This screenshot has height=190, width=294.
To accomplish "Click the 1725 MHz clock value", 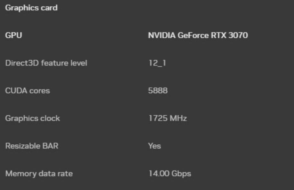I will pos(167,118).
